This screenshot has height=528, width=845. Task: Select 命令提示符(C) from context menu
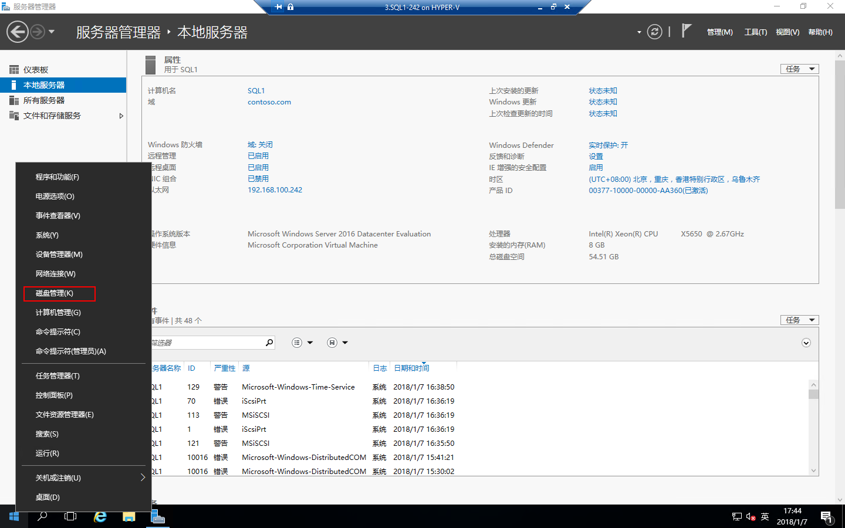point(83,332)
